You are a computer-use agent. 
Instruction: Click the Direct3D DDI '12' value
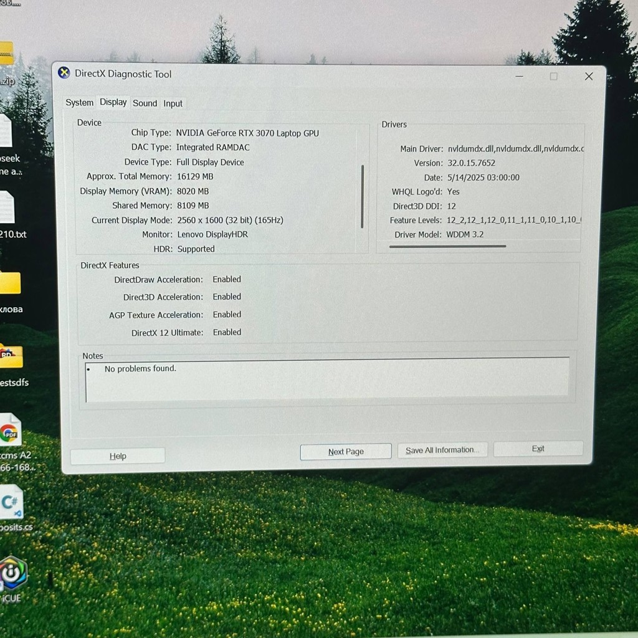click(x=451, y=206)
